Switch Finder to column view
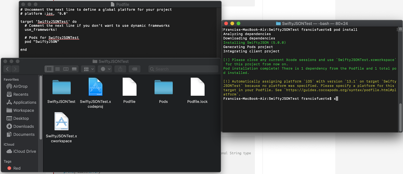Screen dimensions: 403x174 tap(66, 69)
